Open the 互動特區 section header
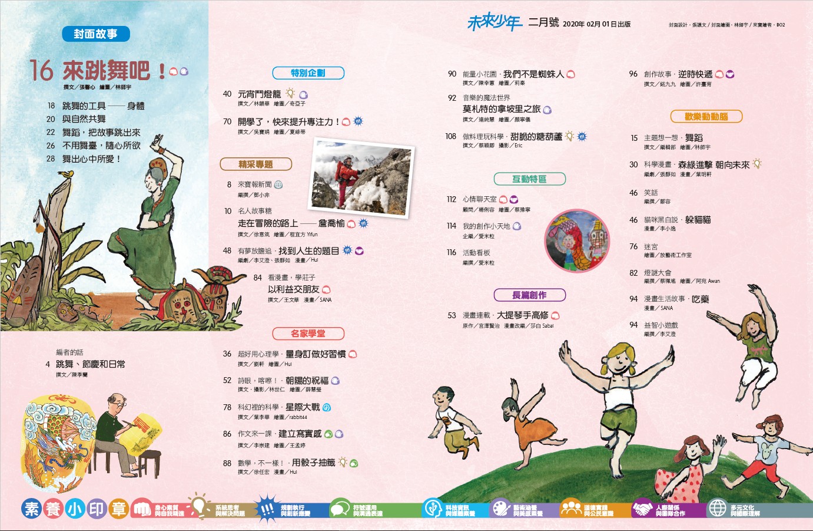The width and height of the screenshot is (813, 531). 529,179
